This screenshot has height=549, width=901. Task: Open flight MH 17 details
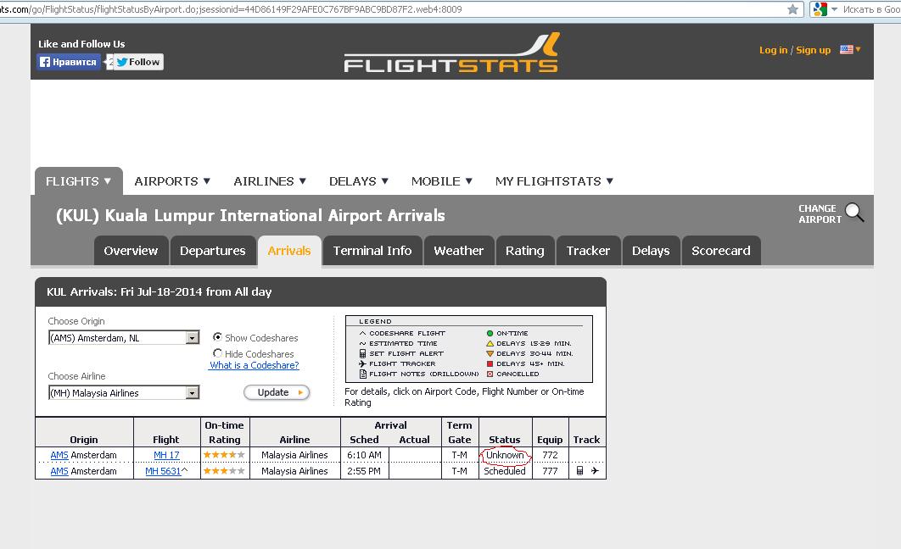(166, 455)
